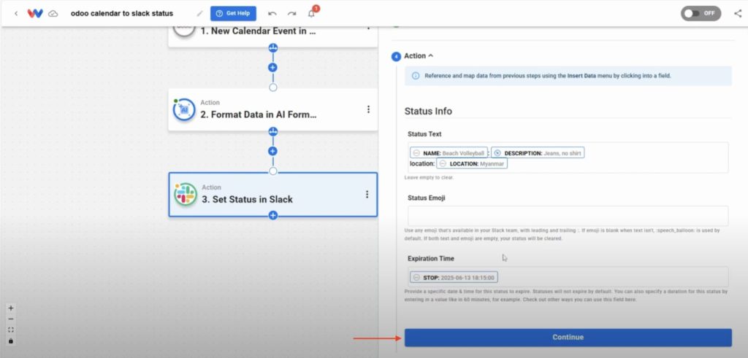Click the workflow title odoo calendar to slack status
Viewport: 748px width, 358px height.
pyautogui.click(x=122, y=13)
